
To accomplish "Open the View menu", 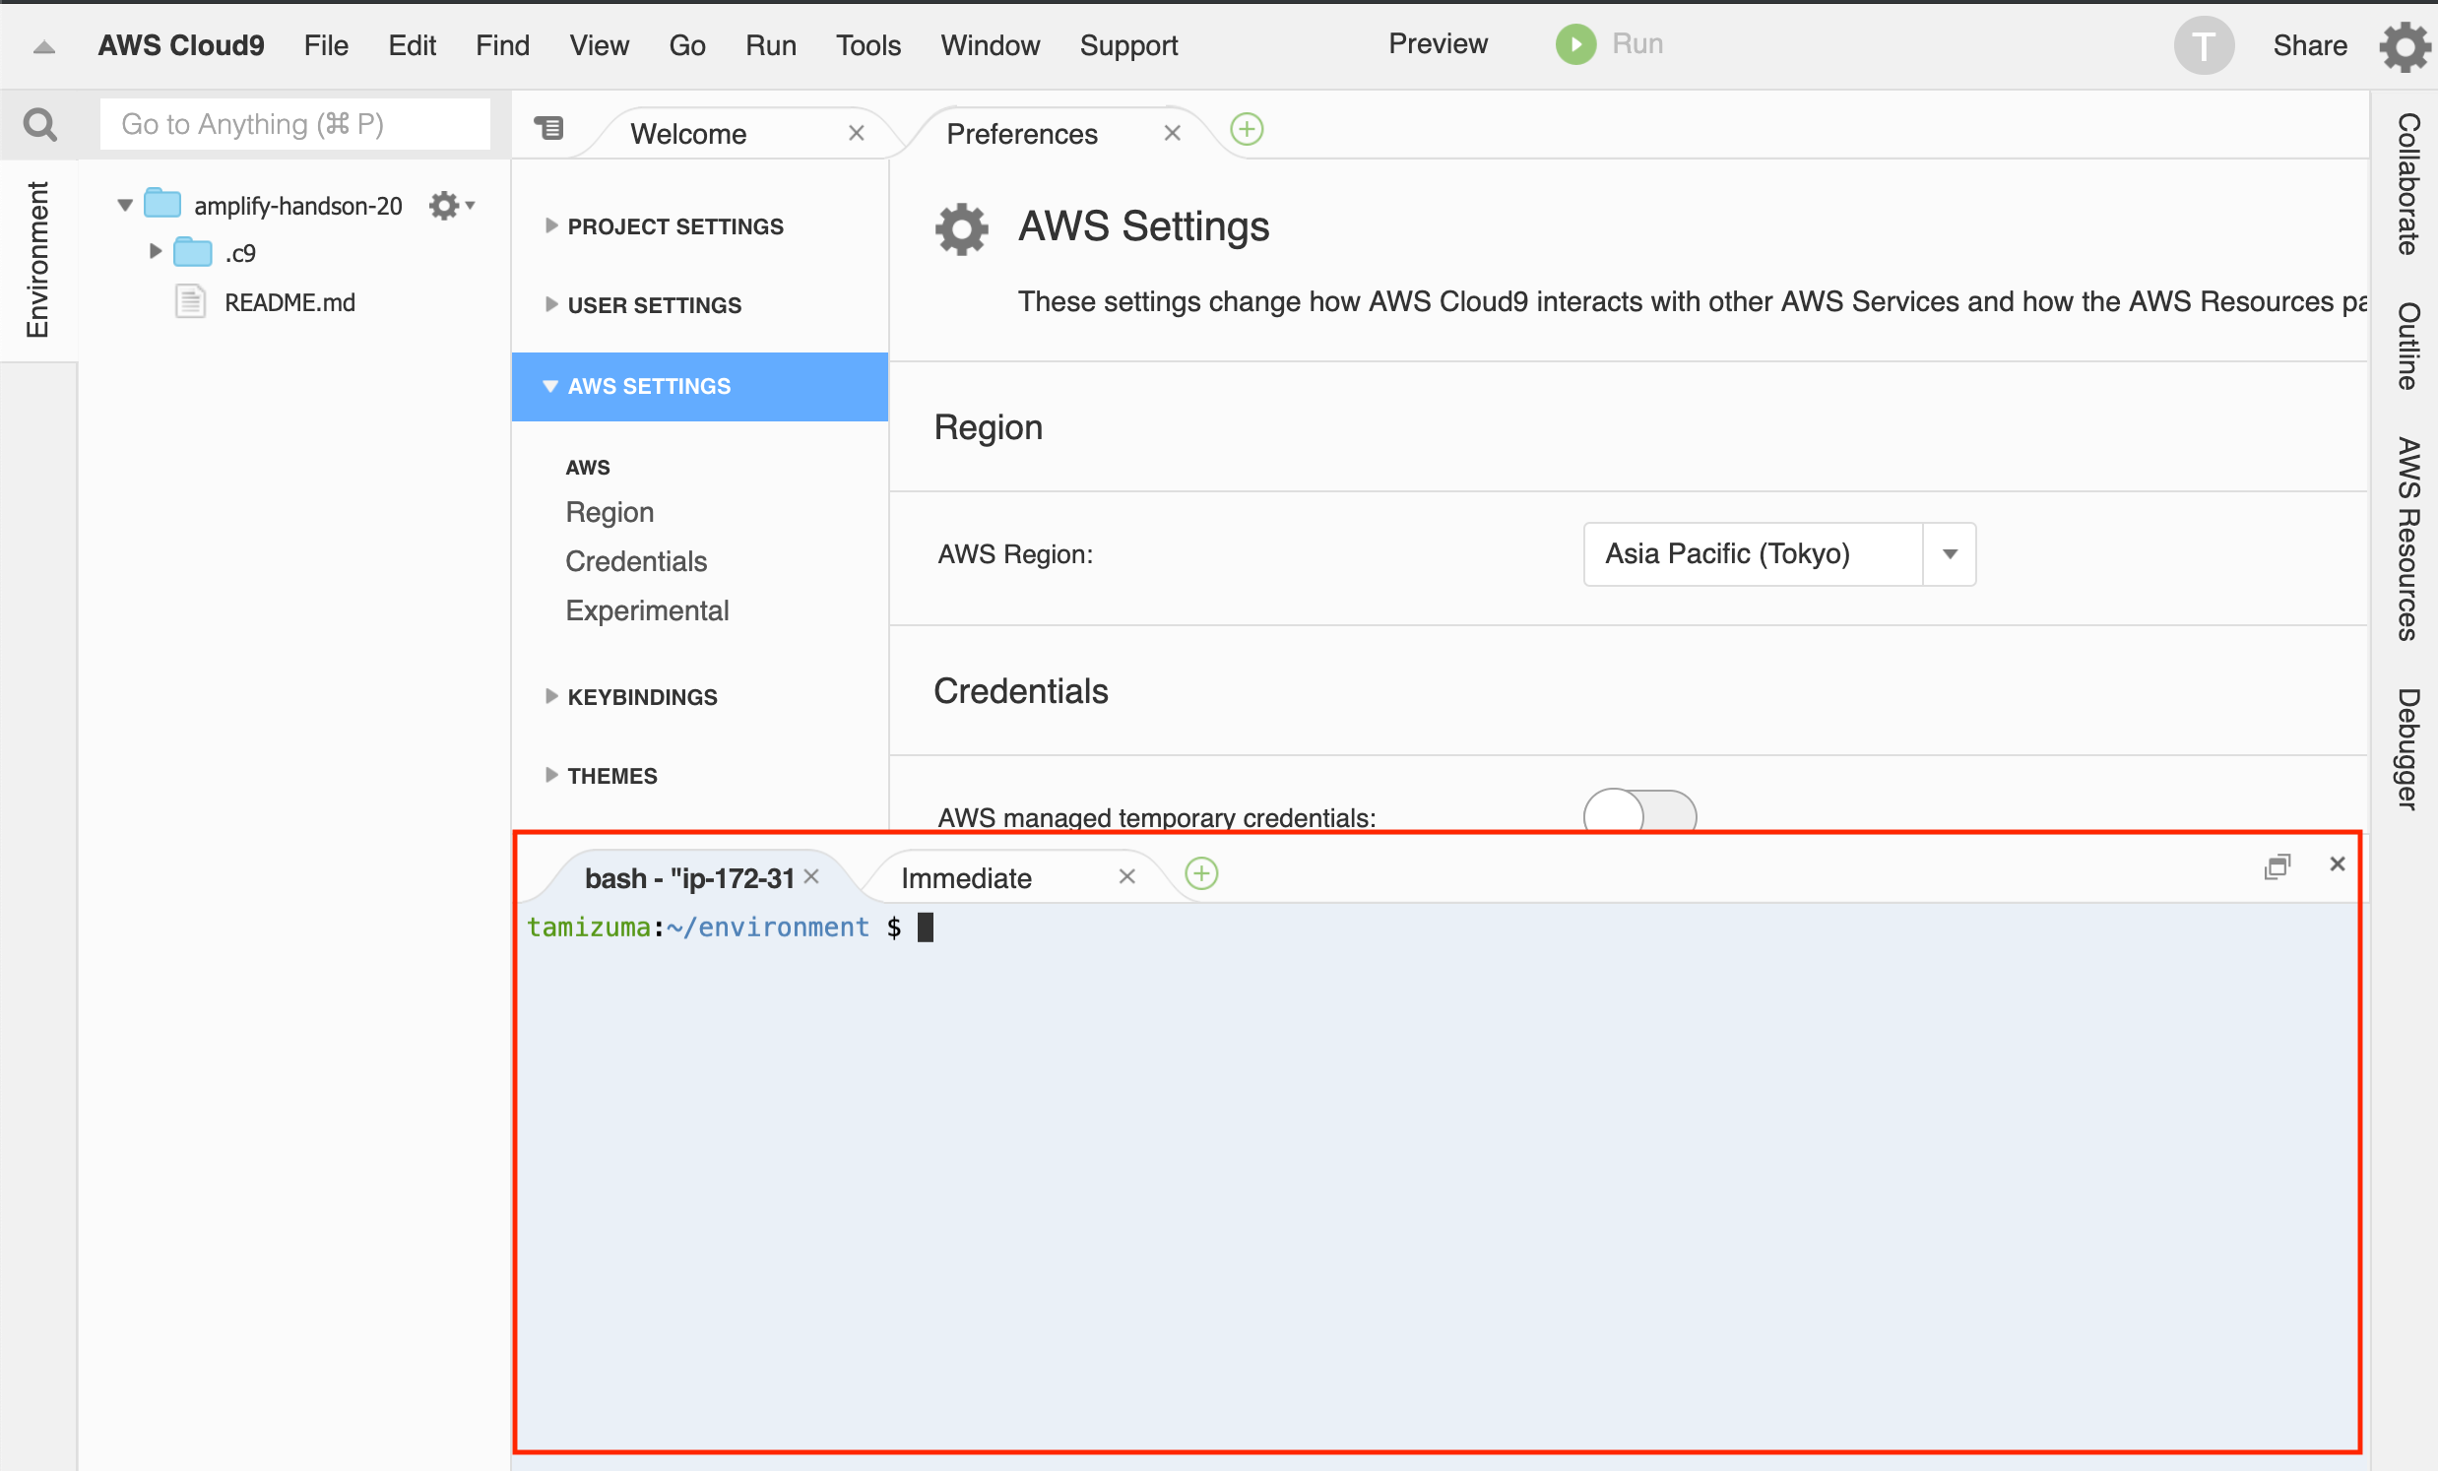I will [x=599, y=45].
